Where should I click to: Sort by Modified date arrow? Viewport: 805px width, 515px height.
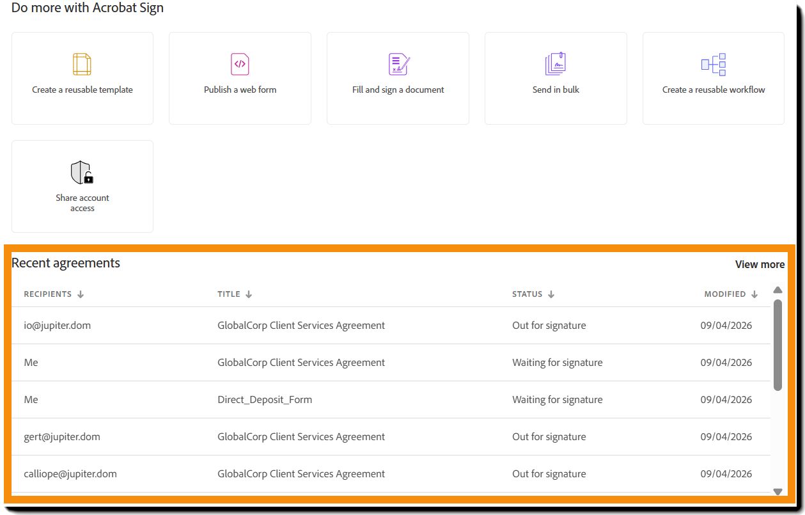(x=754, y=294)
